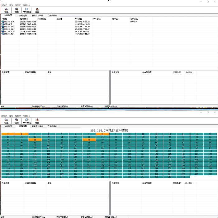Click the computer icon beside 192.168.0.2
218x218 pixels.
click(x=2, y=34)
